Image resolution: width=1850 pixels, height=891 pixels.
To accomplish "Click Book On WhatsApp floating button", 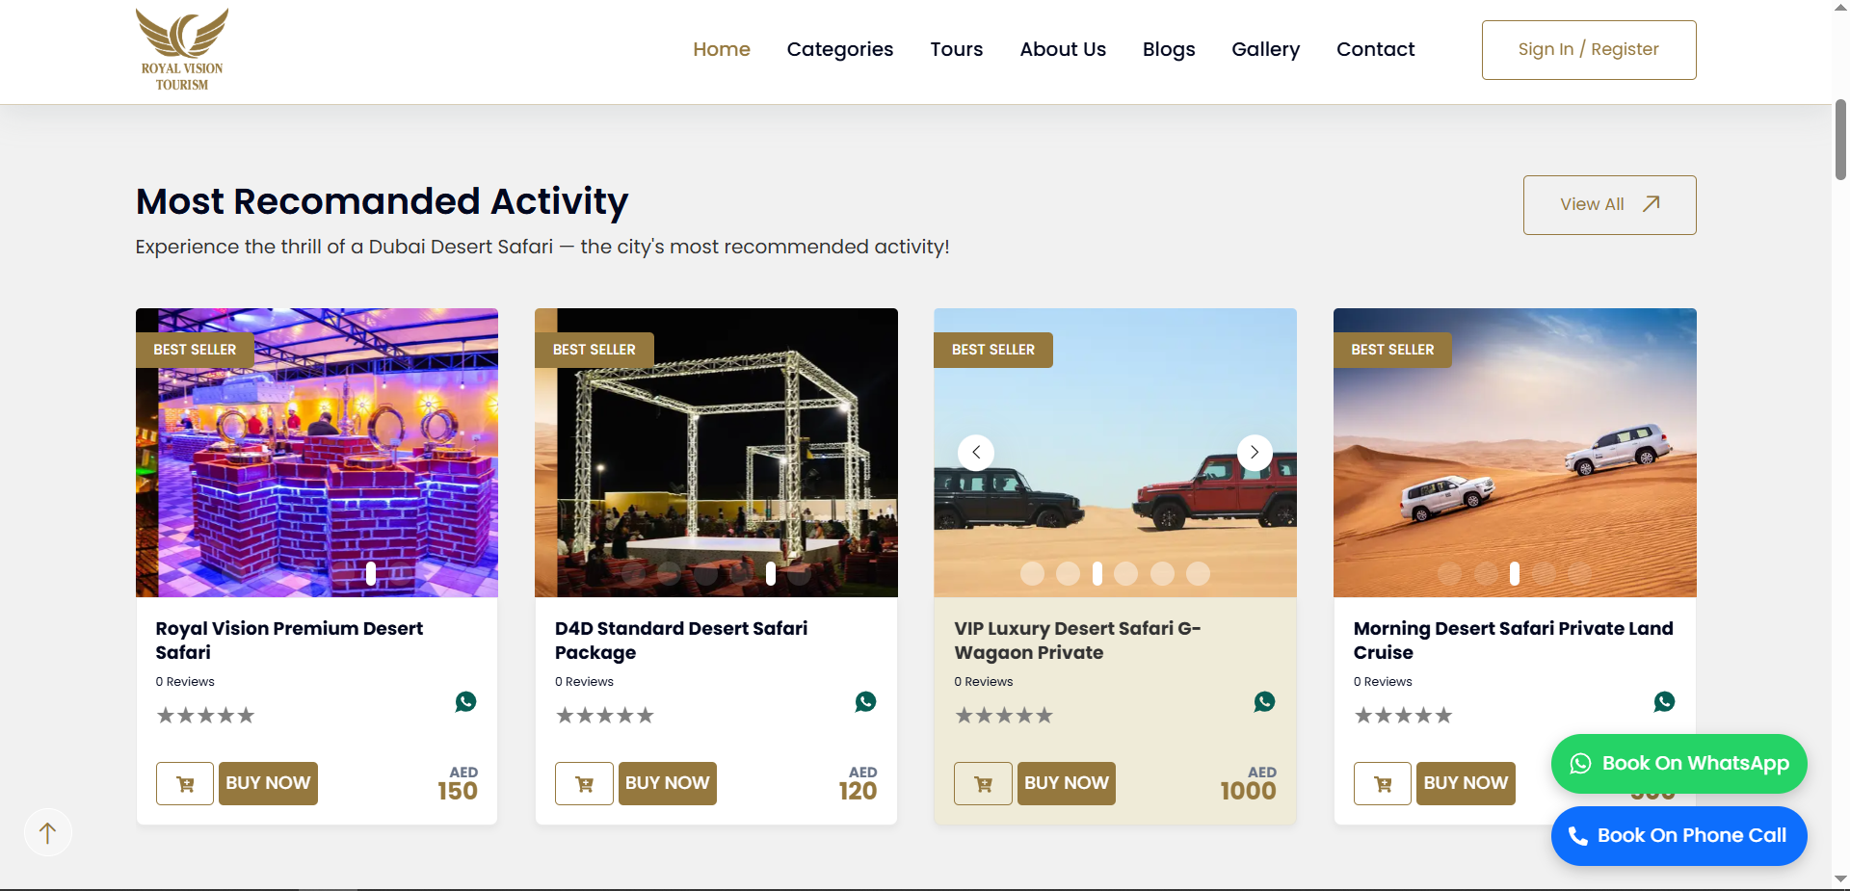I will pos(1678,763).
